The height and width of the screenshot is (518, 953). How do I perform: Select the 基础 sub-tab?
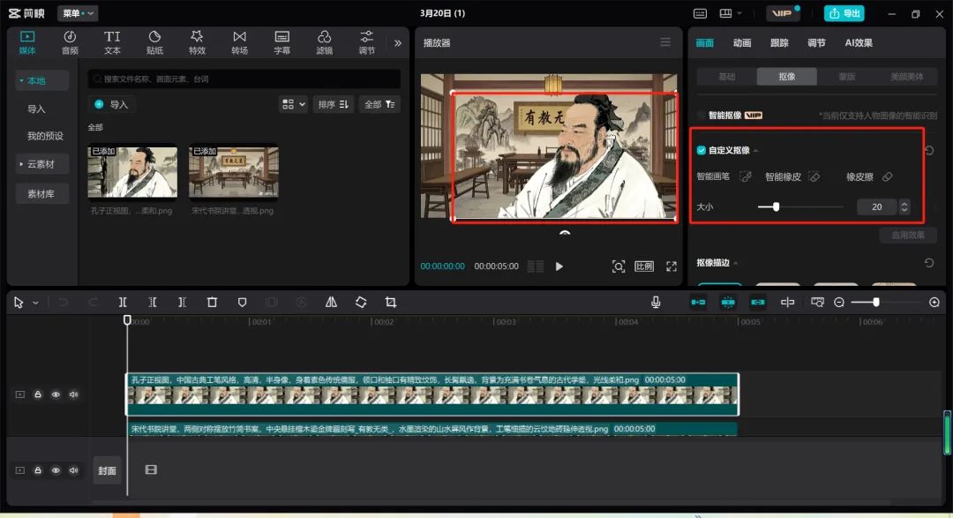pos(726,77)
